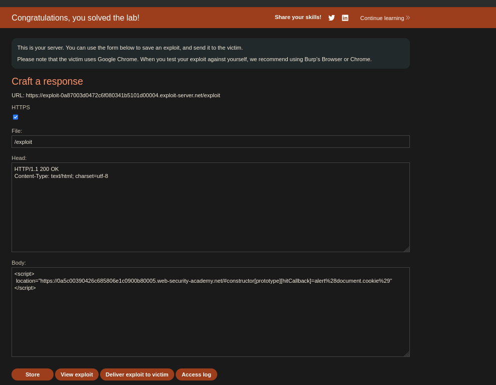This screenshot has height=385, width=496.
Task: Click the 'Share your skills!' label
Action: click(x=298, y=17)
